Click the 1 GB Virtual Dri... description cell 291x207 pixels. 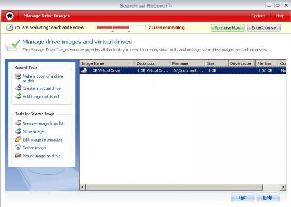tap(152, 71)
